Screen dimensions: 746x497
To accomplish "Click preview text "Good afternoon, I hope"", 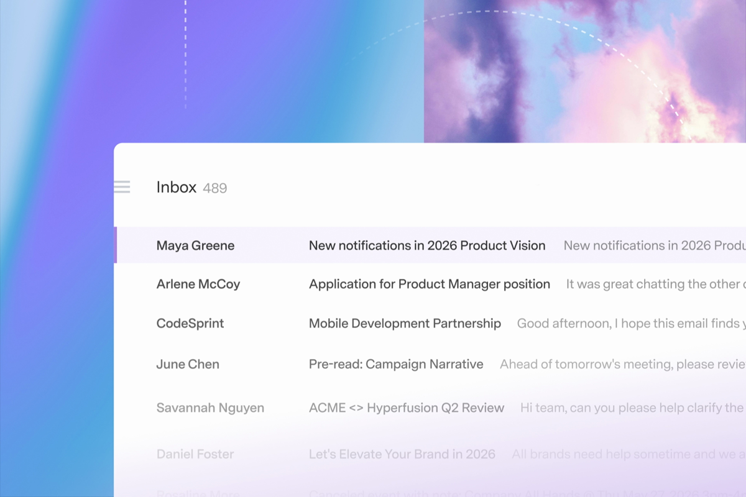I will (x=588, y=323).
